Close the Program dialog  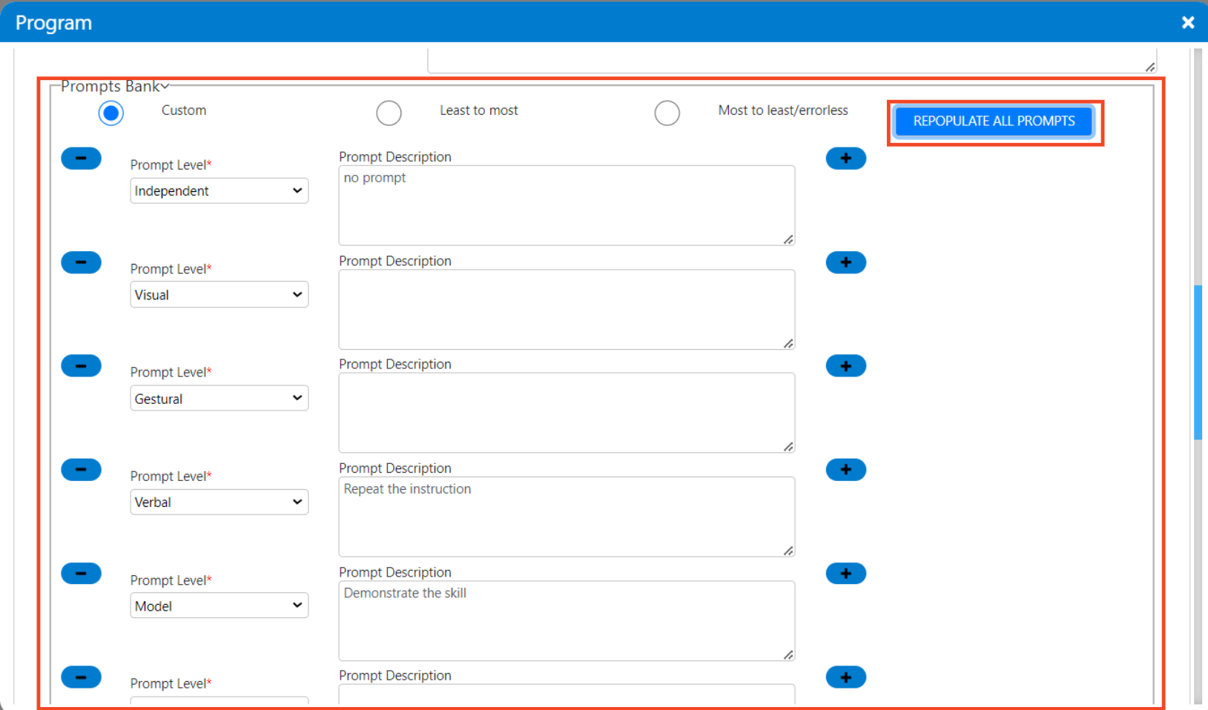(x=1187, y=22)
